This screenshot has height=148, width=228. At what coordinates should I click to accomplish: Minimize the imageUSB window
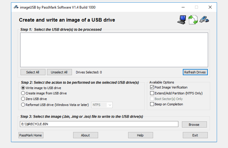click(183, 7)
